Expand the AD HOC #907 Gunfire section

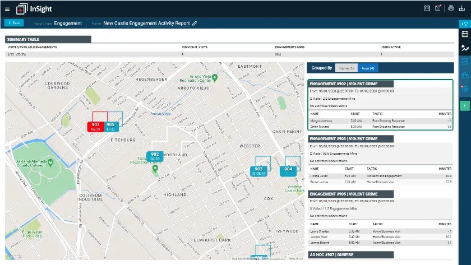click(x=351, y=254)
